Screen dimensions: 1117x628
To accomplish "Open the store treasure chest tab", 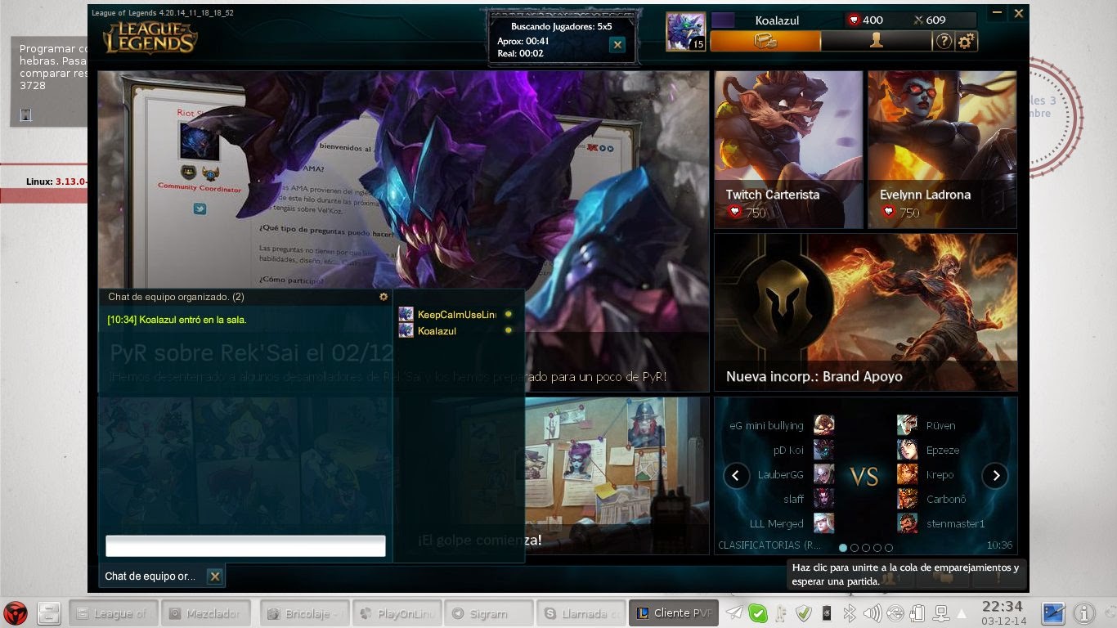I will (x=765, y=41).
